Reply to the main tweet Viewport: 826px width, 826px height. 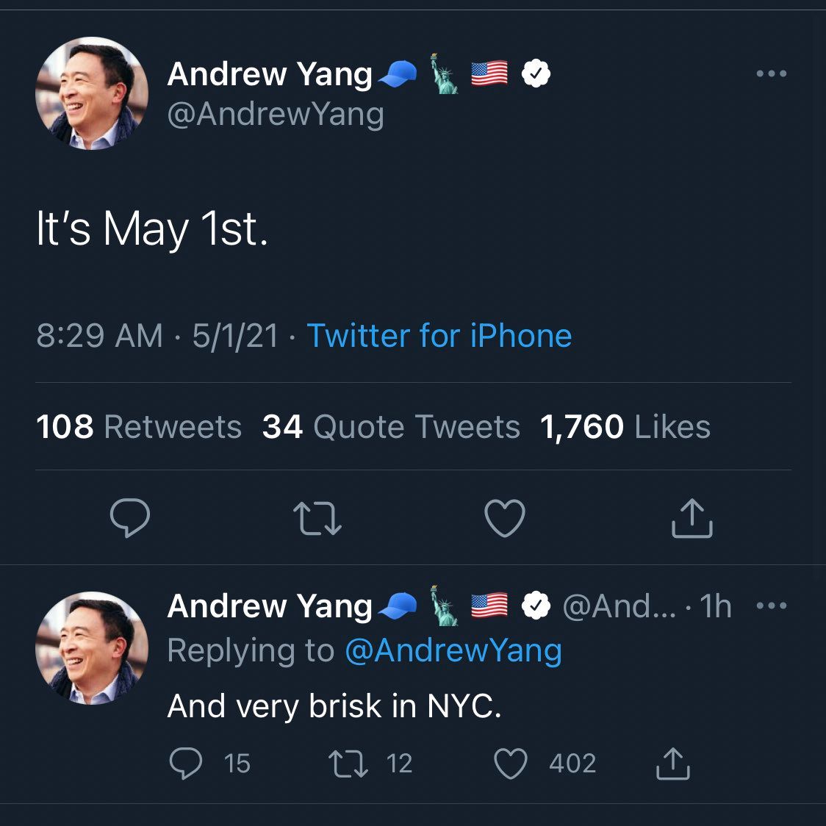[130, 518]
